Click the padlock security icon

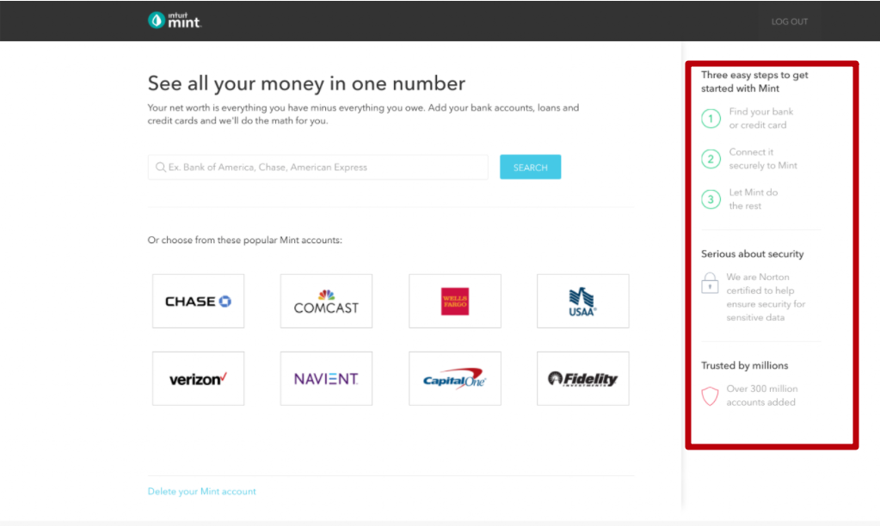(710, 283)
